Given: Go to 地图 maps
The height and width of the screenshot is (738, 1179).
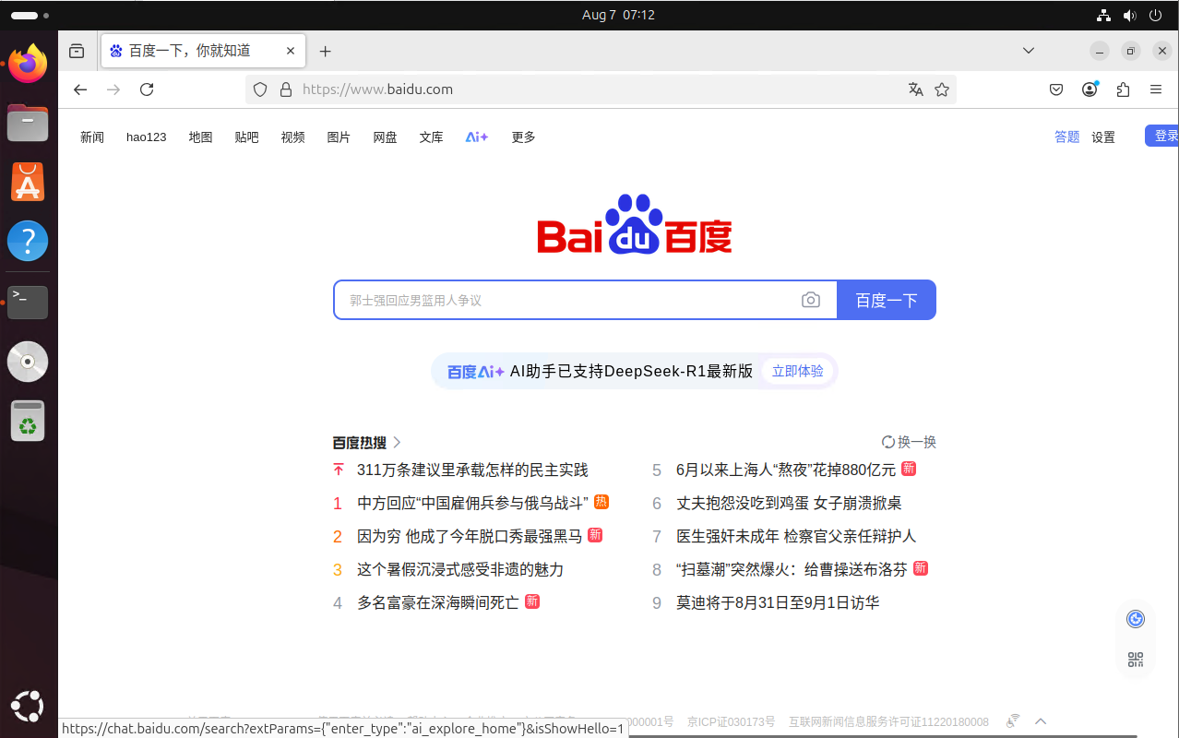Looking at the screenshot, I should tap(201, 137).
